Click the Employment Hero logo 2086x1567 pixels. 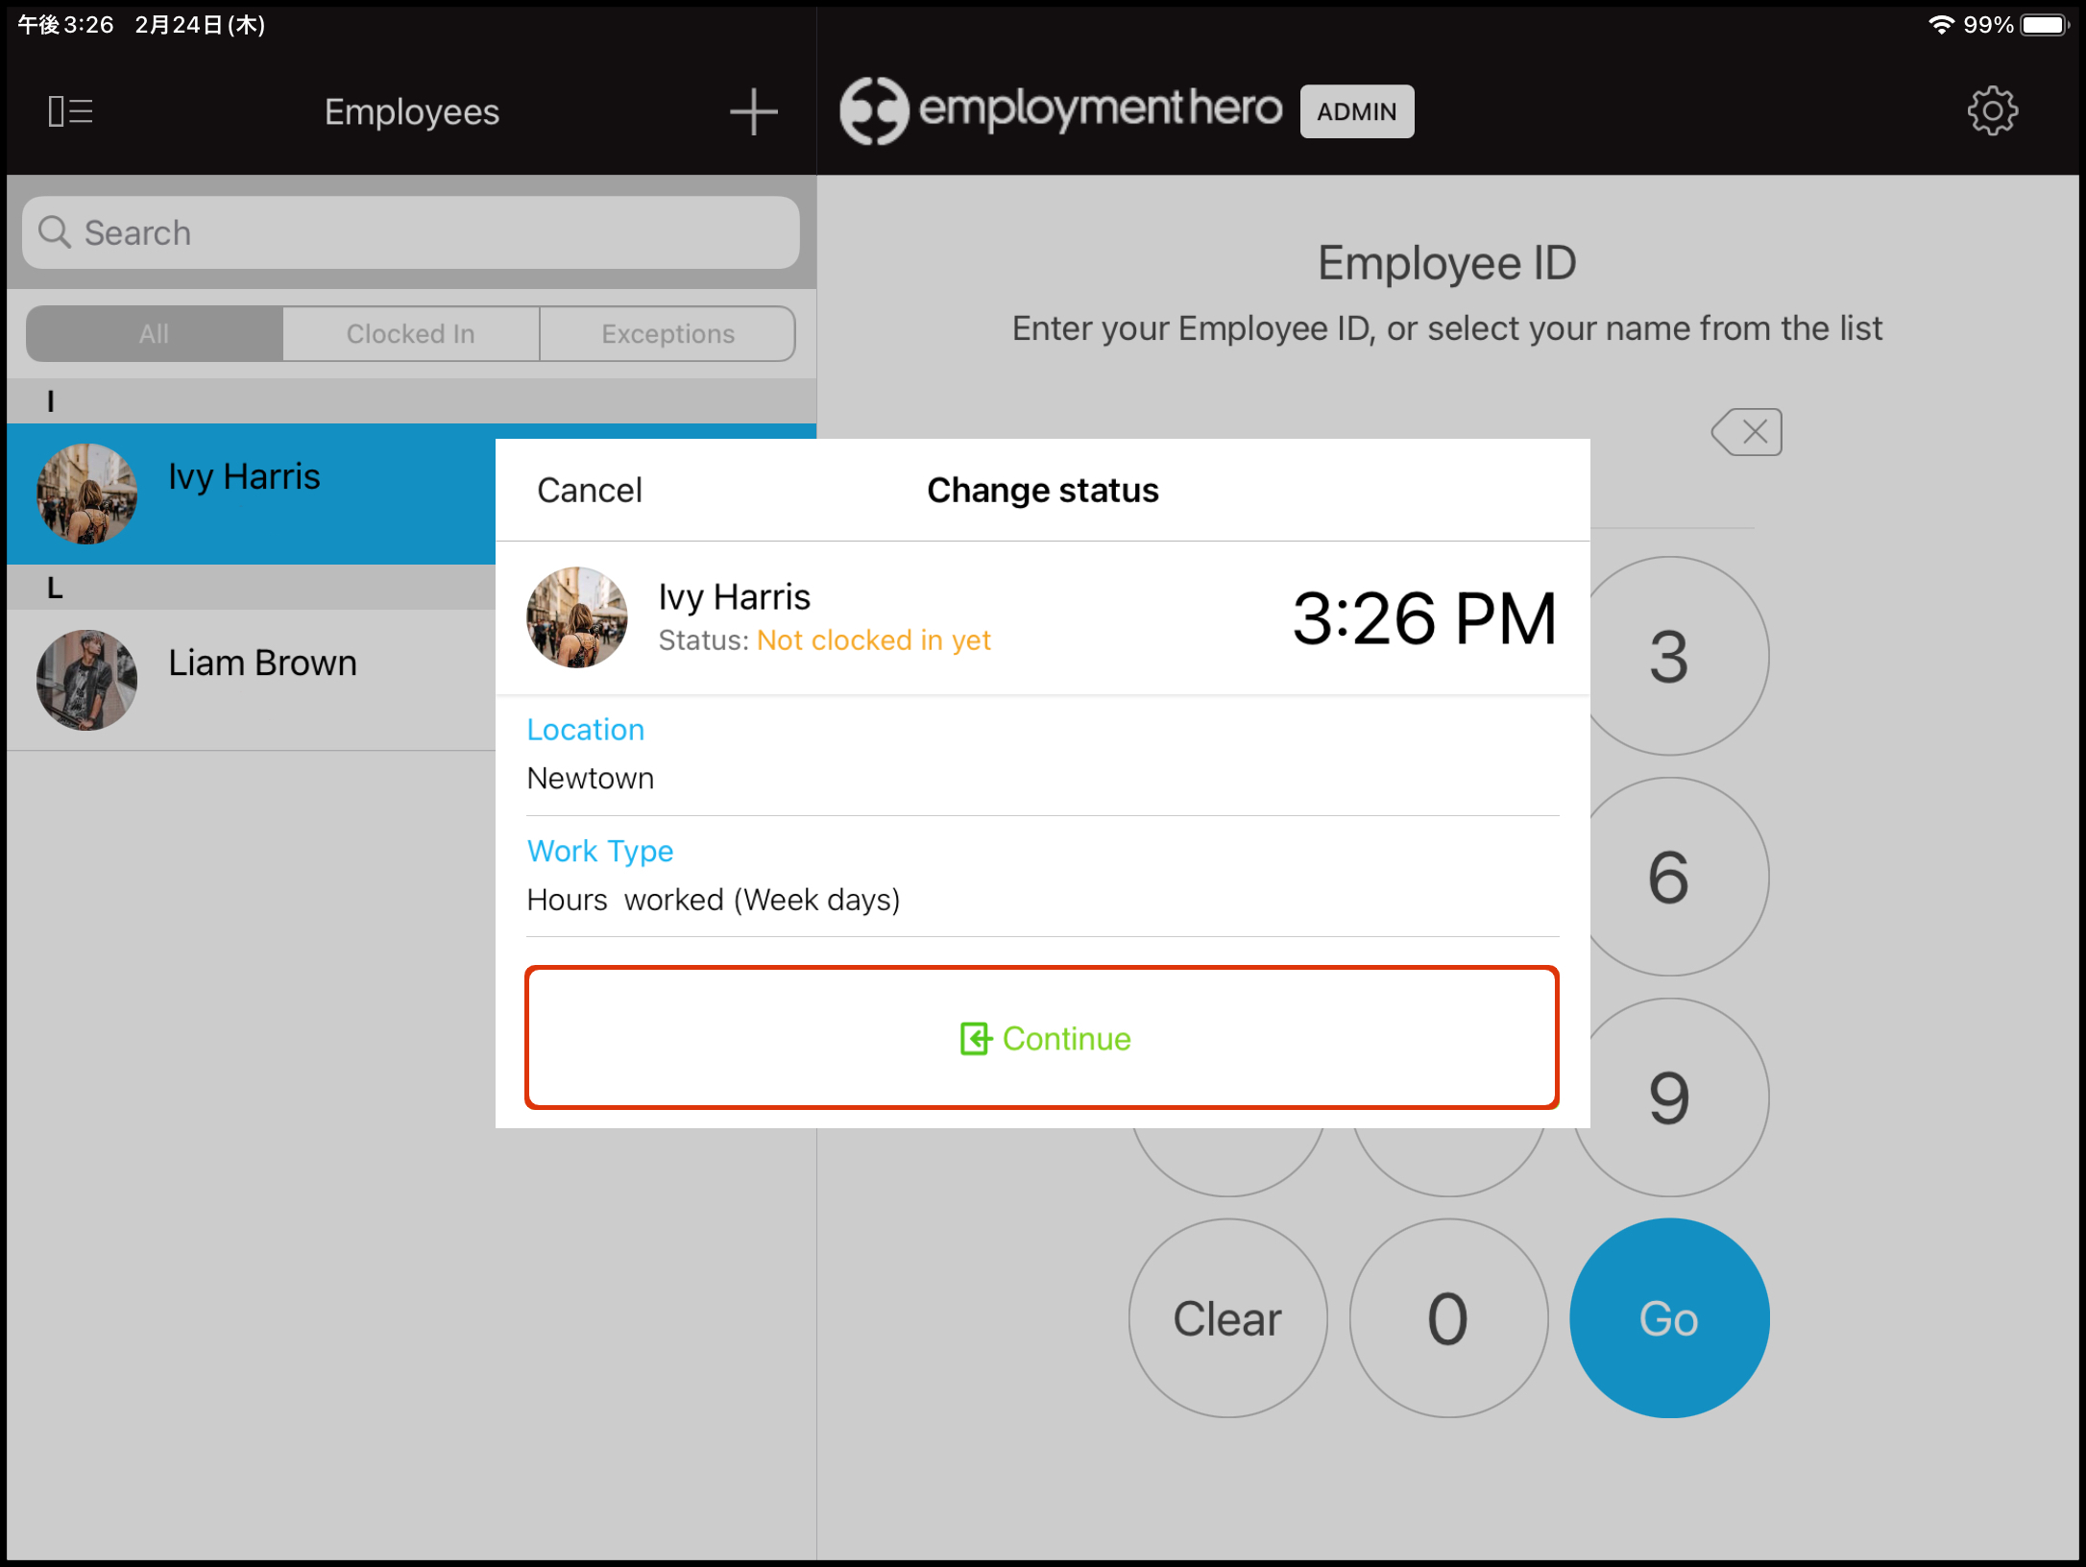[x=1060, y=109]
